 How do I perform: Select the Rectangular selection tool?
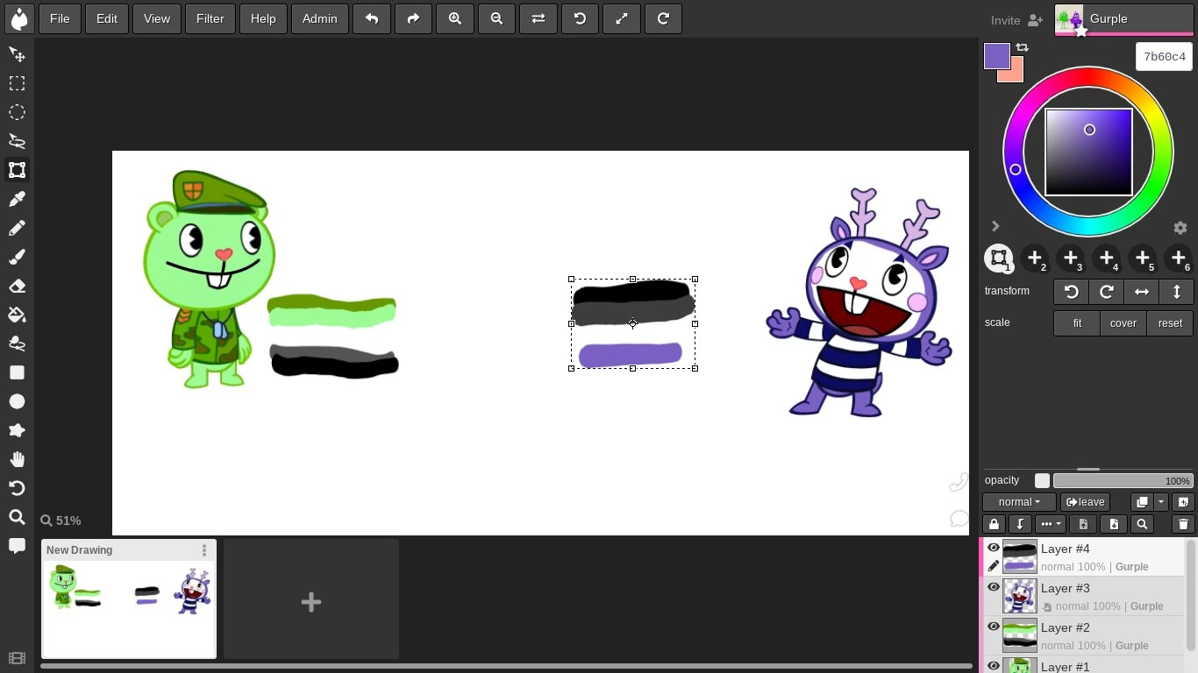17,83
